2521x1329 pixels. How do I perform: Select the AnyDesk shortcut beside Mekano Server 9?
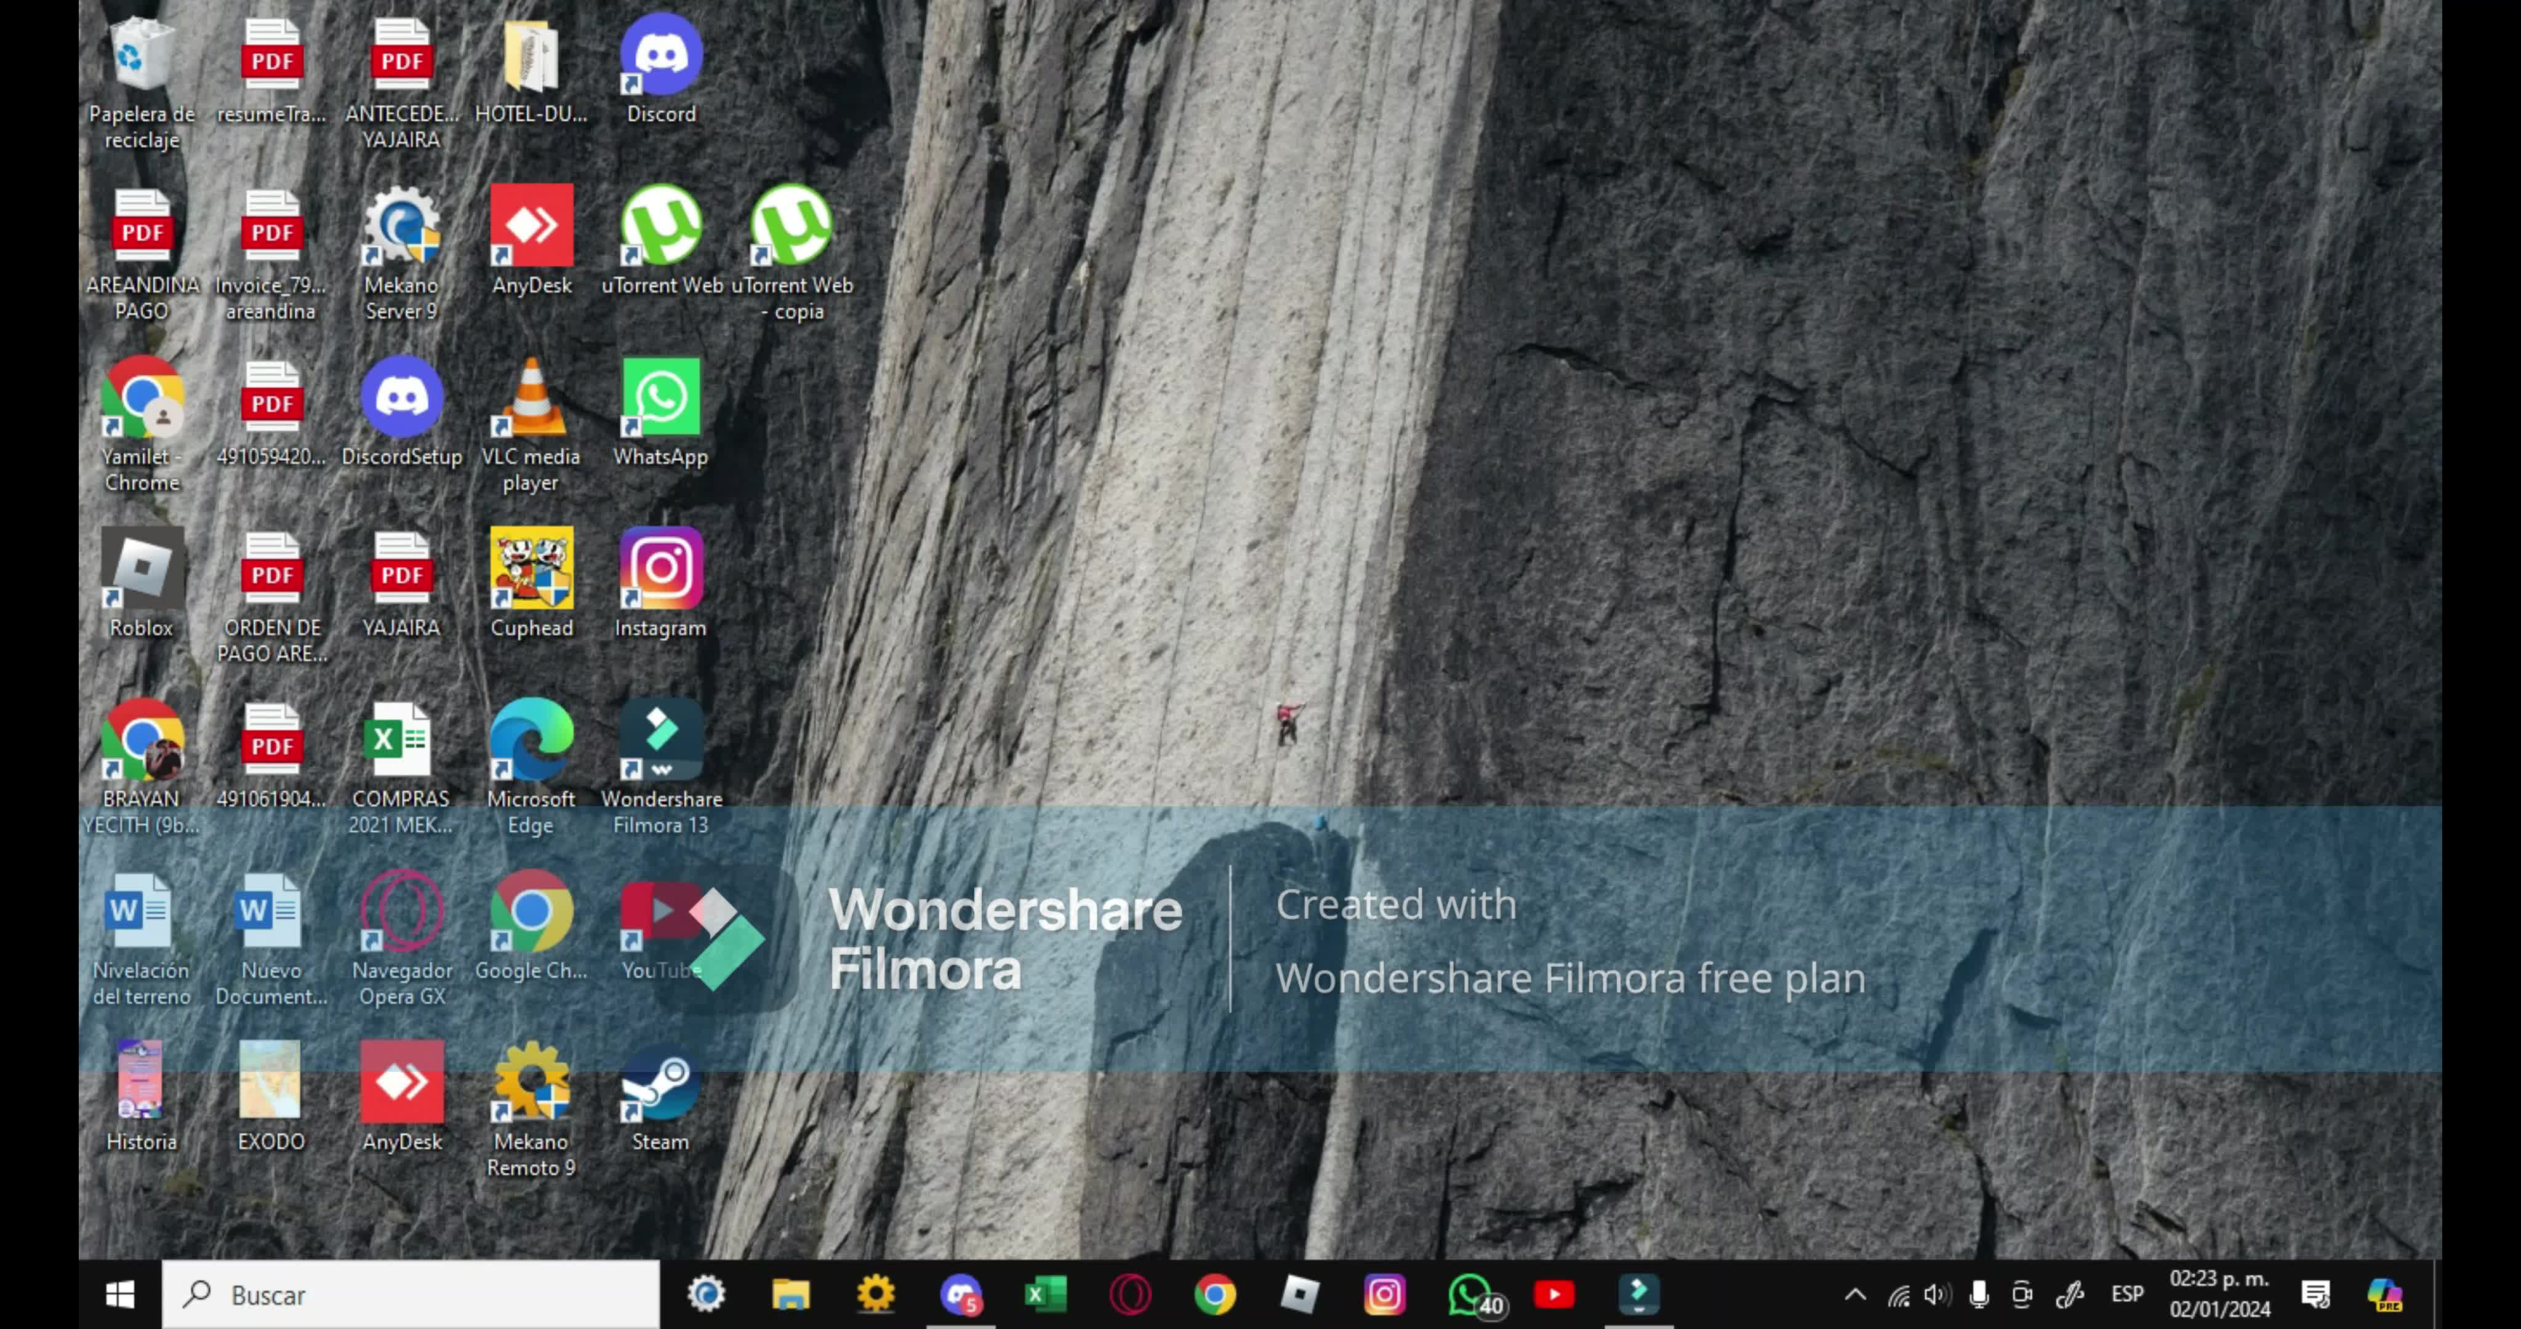coord(531,242)
